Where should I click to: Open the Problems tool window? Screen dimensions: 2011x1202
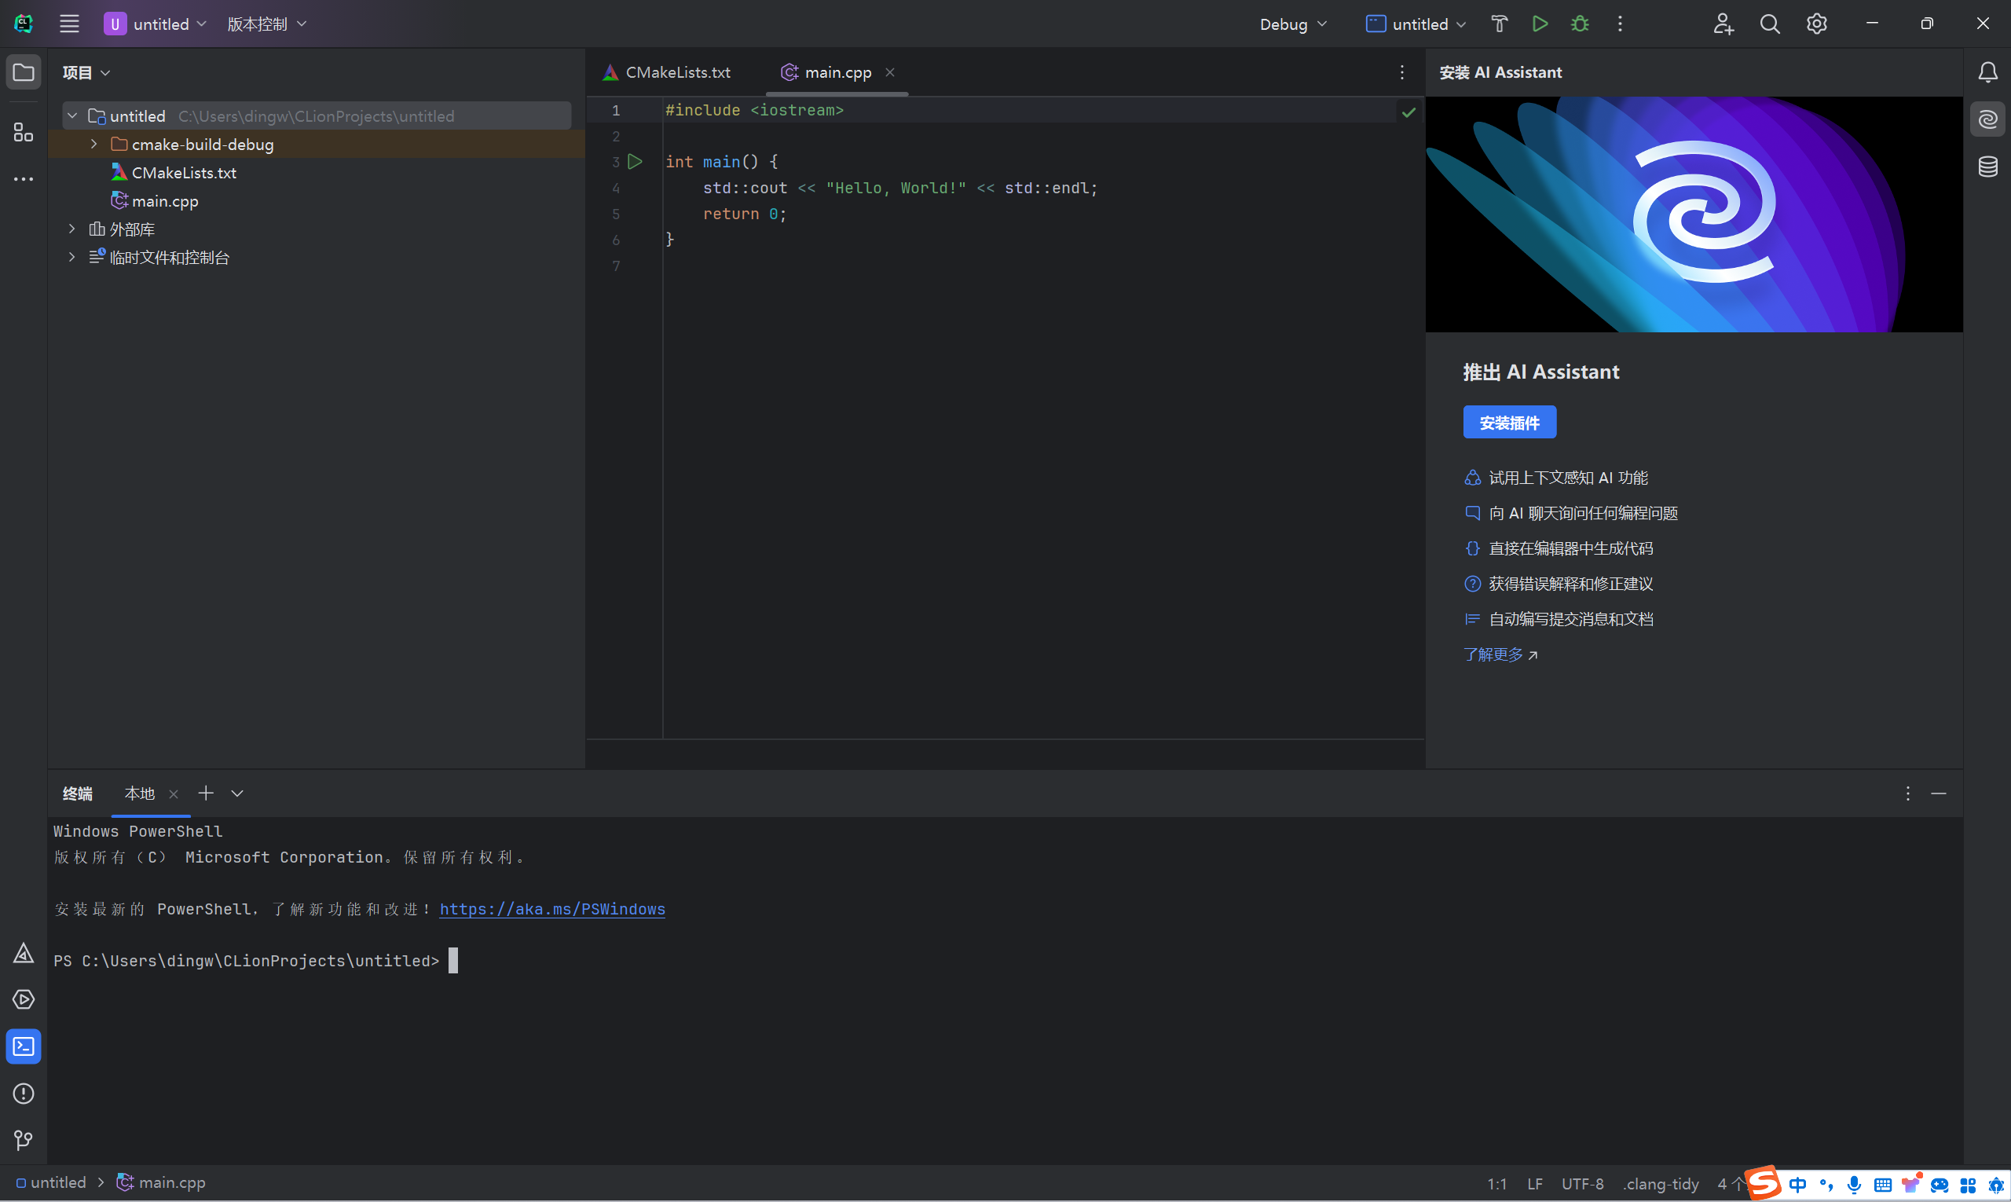click(24, 1094)
